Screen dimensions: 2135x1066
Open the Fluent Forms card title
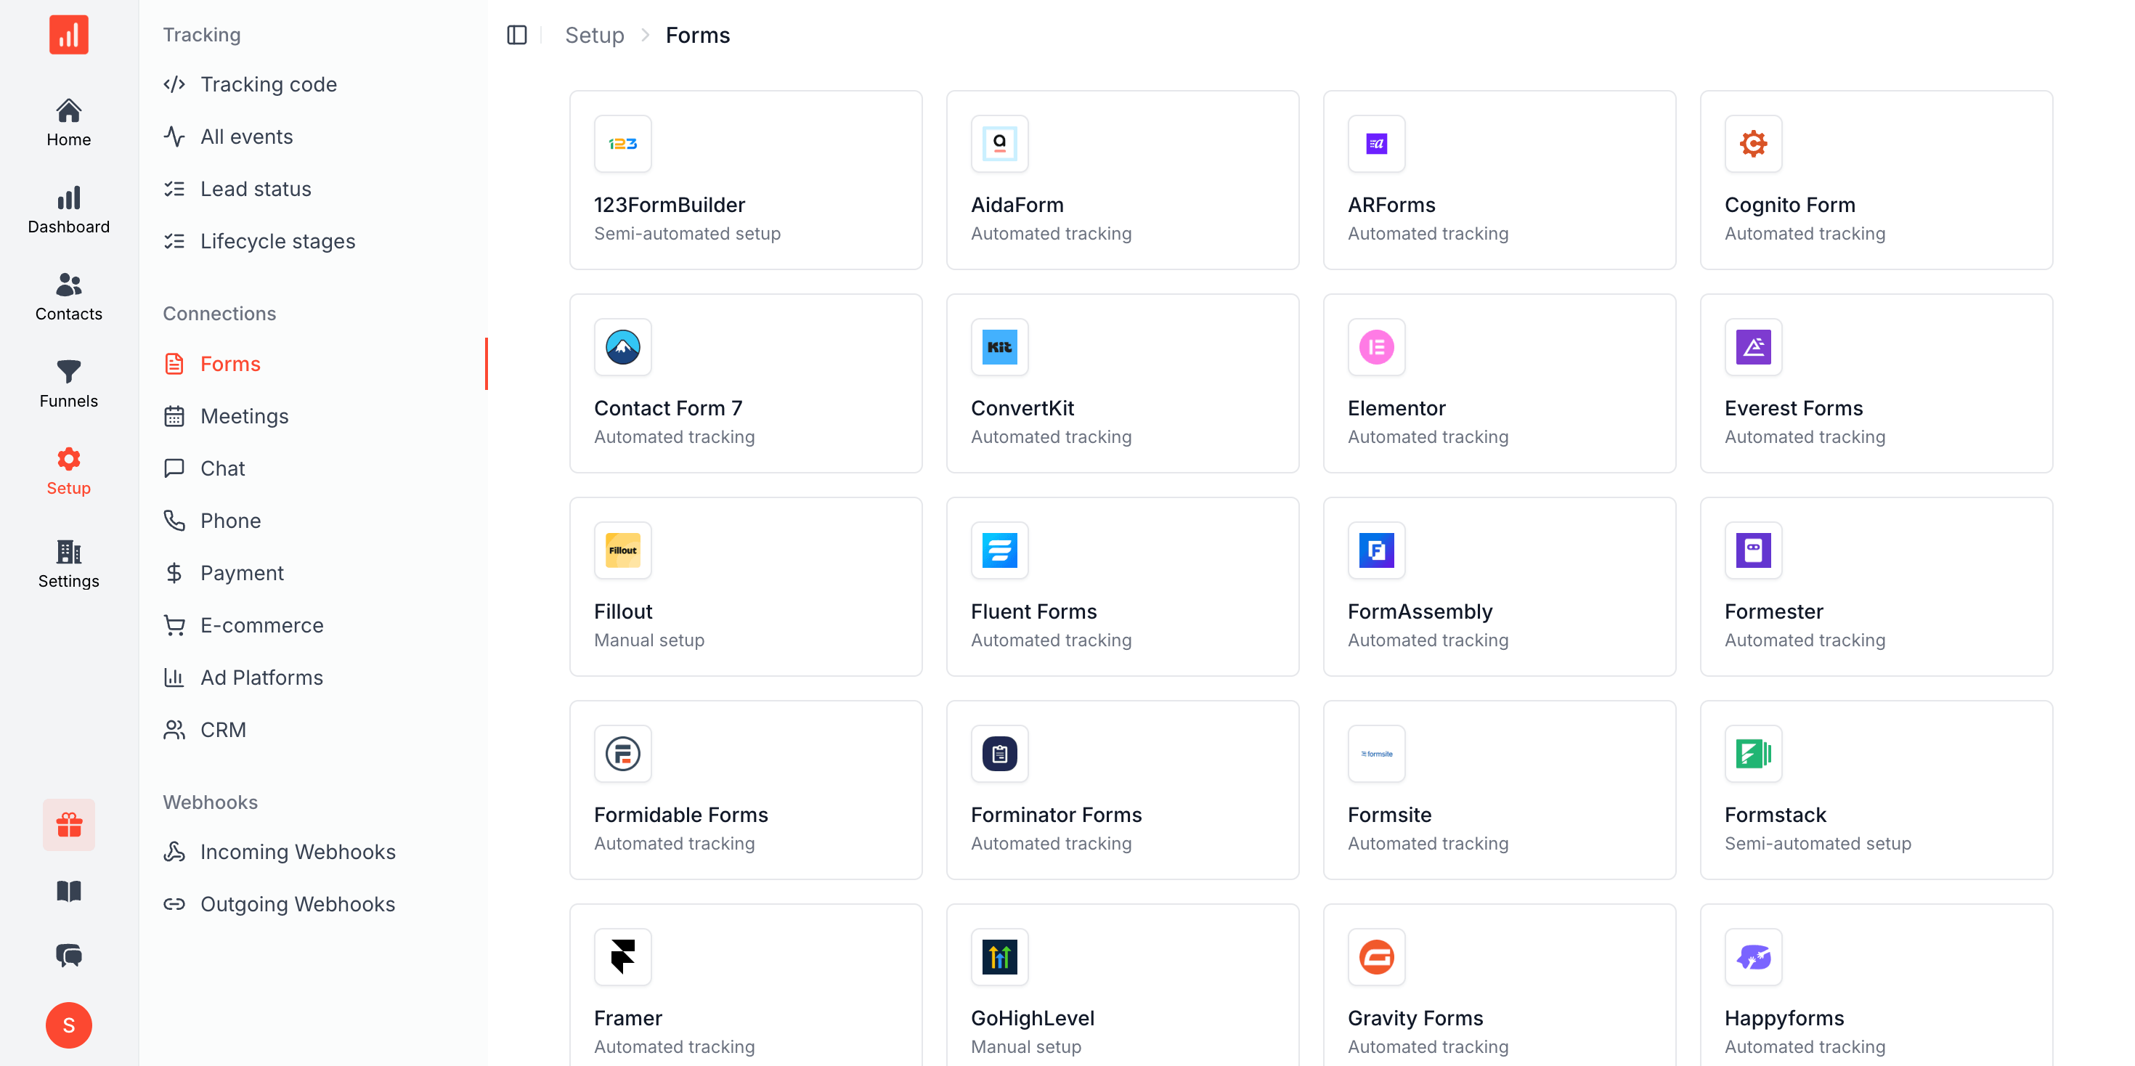point(1033,611)
